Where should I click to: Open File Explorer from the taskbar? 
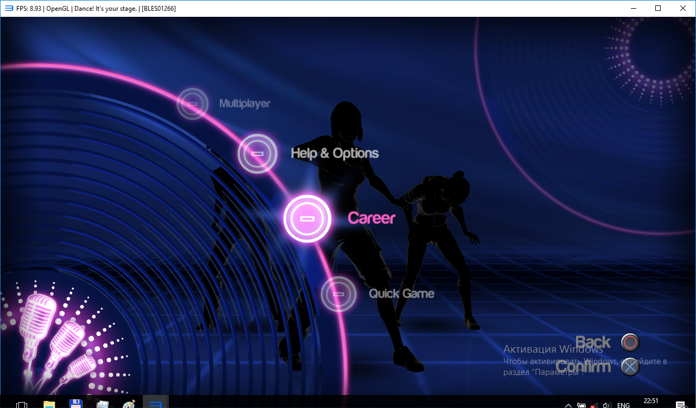click(x=49, y=404)
